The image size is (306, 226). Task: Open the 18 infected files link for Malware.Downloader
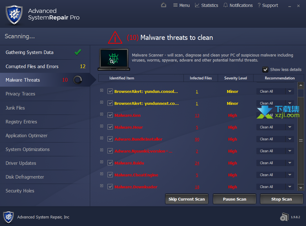pyautogui.click(x=197, y=187)
